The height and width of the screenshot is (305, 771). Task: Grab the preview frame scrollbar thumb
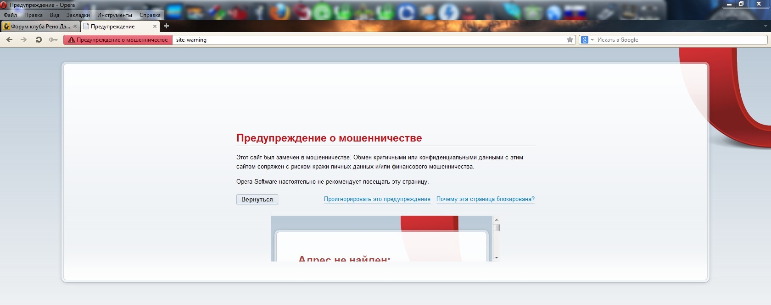pyautogui.click(x=496, y=228)
